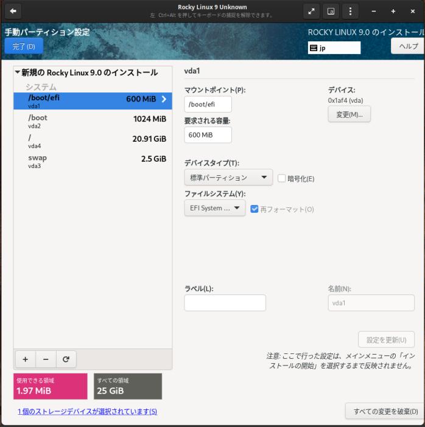
Task: Close the Rocky Linux 9 window
Action: [x=412, y=11]
